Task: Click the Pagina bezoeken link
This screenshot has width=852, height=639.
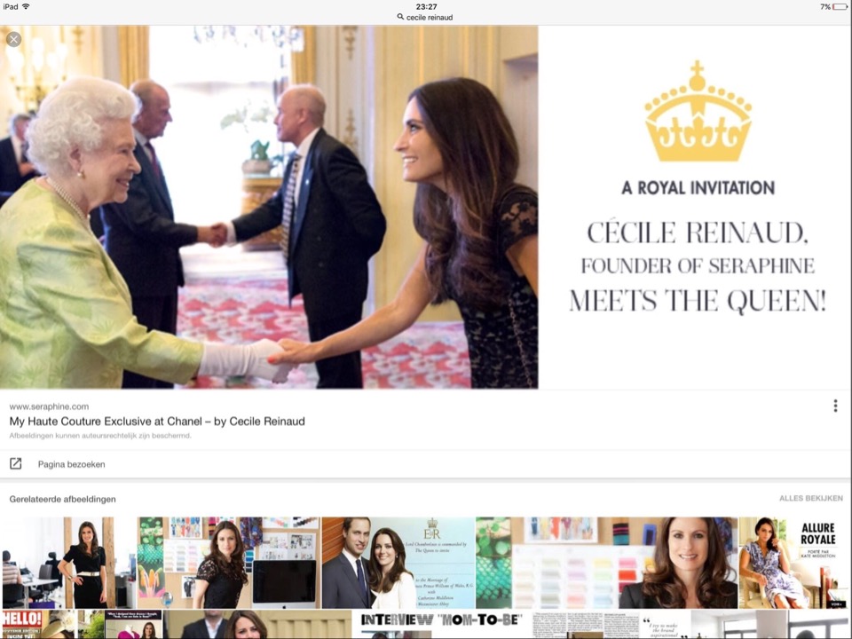Action: [71, 464]
